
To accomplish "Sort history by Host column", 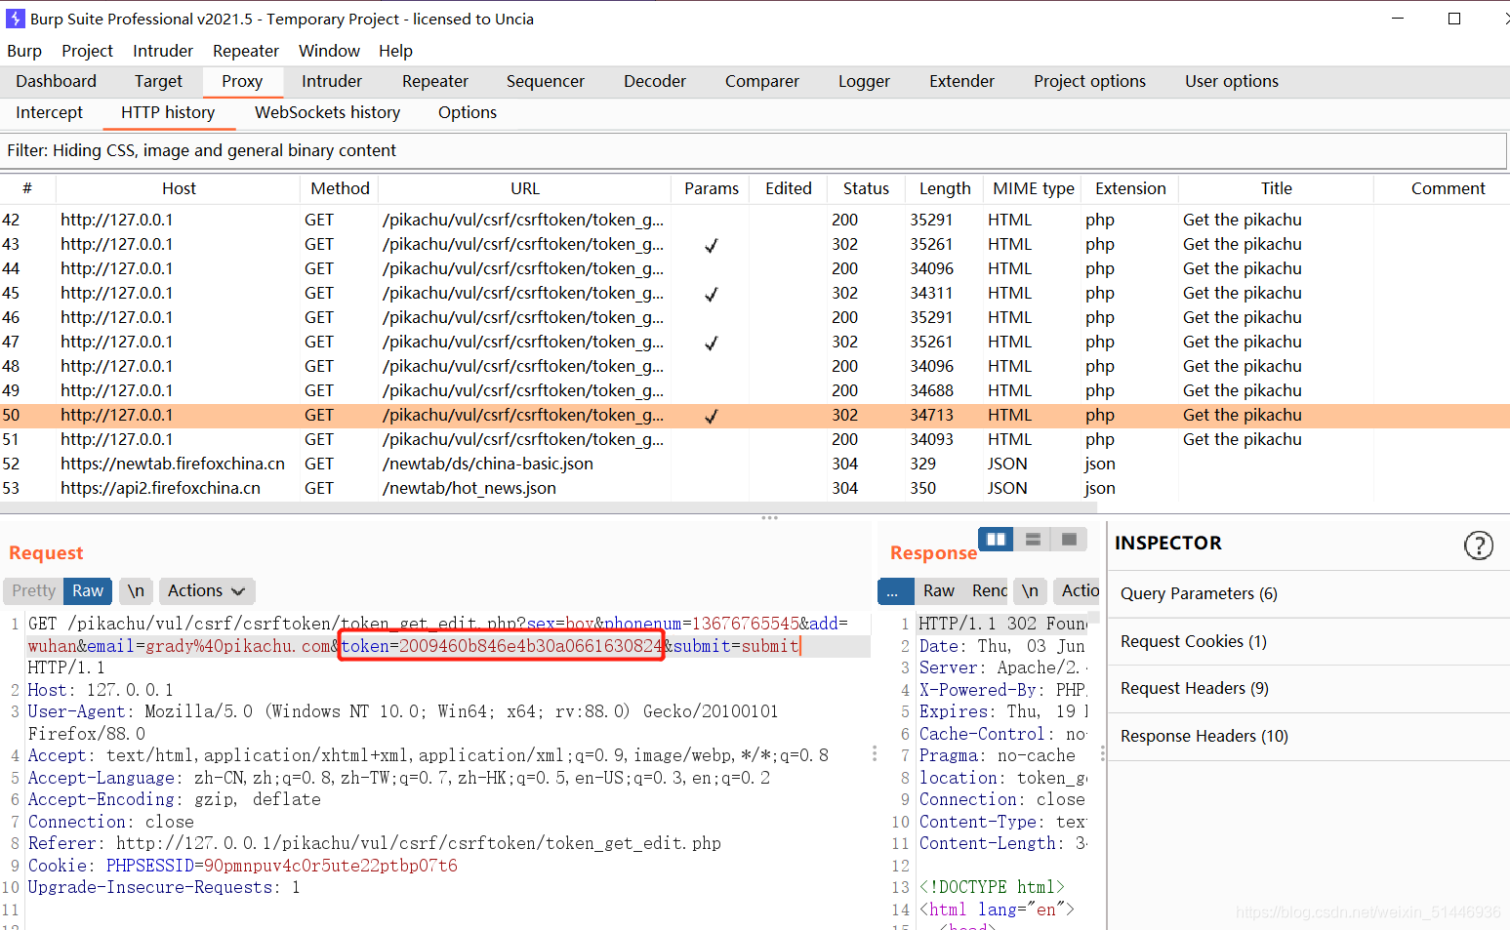I will pos(179,188).
